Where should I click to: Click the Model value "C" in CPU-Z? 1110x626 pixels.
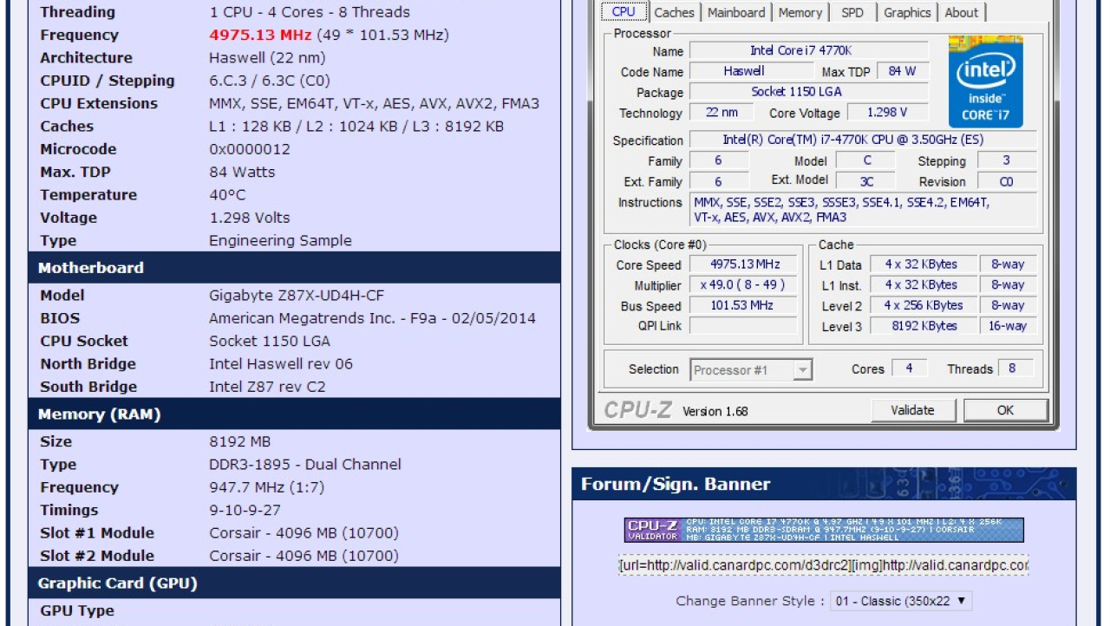click(x=866, y=160)
